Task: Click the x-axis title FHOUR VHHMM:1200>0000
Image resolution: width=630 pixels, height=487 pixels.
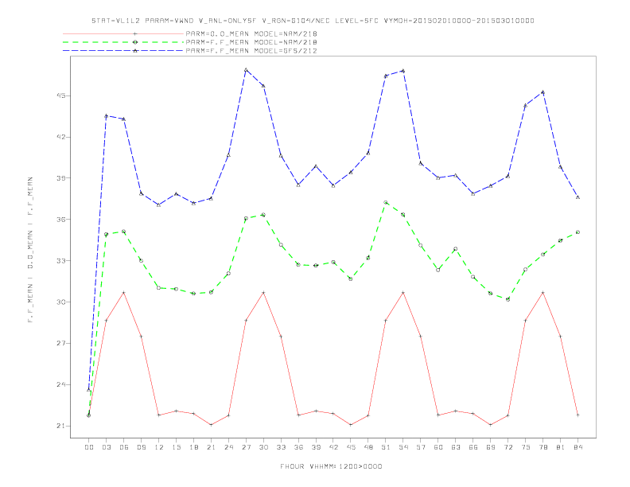Action: click(x=331, y=466)
